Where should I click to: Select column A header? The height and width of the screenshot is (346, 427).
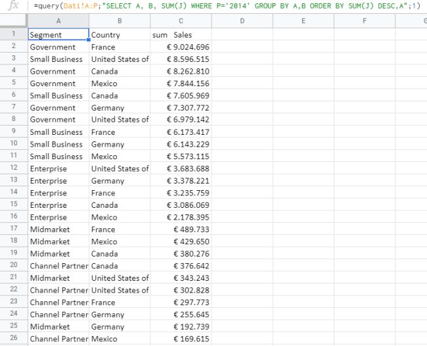coord(58,21)
